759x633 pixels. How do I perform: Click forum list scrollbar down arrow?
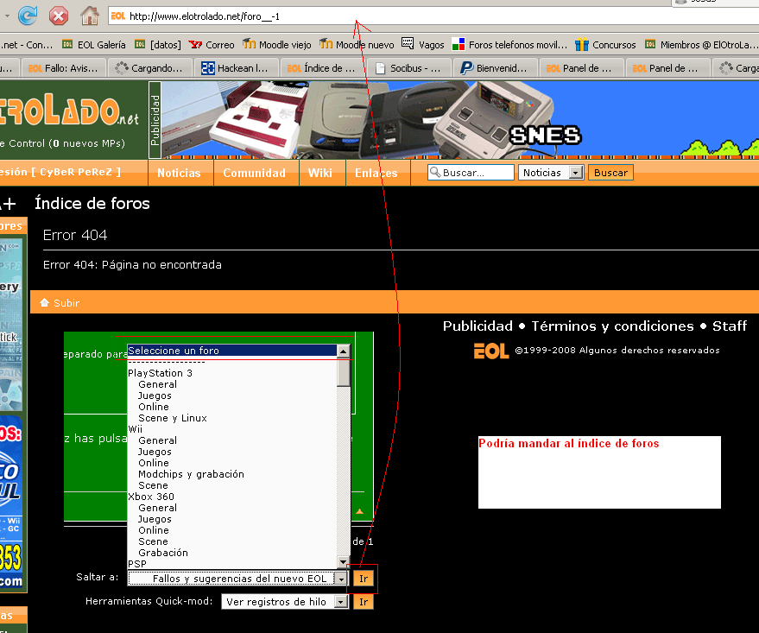click(x=343, y=562)
